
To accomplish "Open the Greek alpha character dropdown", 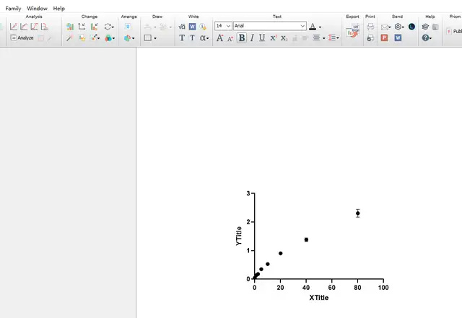I will 204,38.
